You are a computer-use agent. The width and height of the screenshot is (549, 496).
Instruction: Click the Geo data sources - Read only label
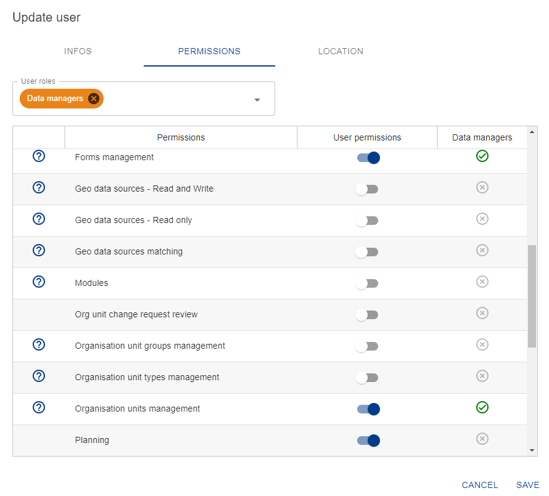coord(133,221)
